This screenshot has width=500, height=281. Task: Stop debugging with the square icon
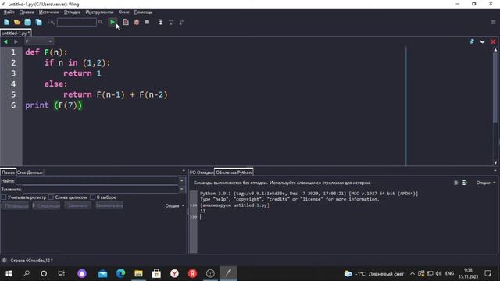(x=147, y=22)
